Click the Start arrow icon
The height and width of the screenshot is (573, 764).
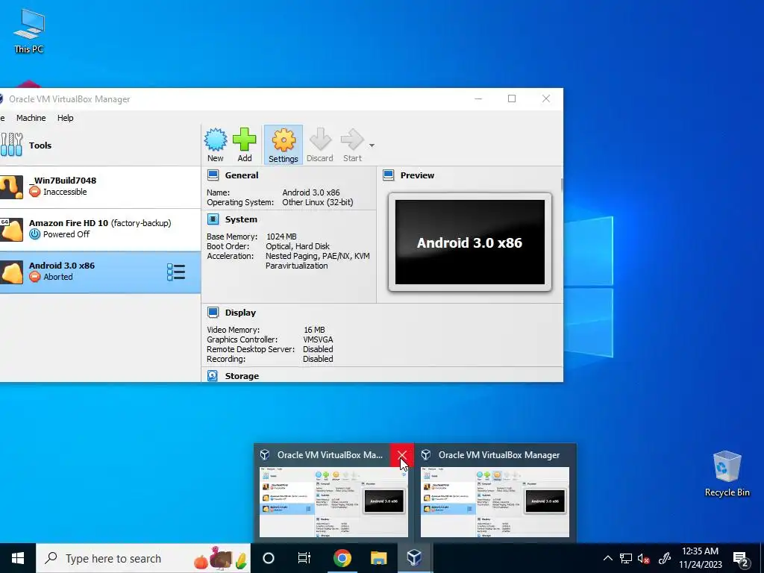pos(352,140)
